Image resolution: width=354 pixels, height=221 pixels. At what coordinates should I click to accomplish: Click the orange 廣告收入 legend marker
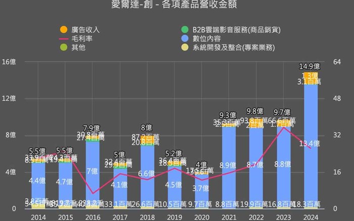tap(64, 29)
